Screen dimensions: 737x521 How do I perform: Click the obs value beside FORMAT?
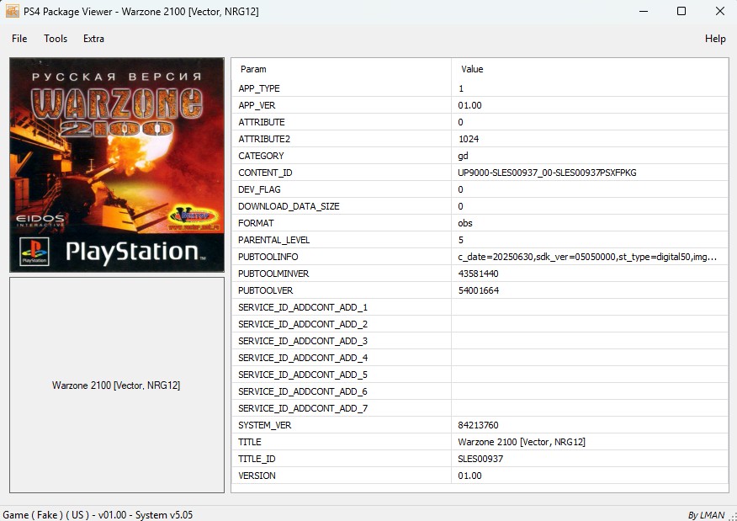click(465, 223)
